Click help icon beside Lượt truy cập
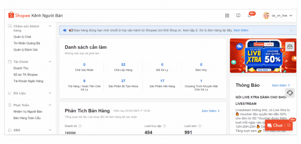 click(164, 126)
